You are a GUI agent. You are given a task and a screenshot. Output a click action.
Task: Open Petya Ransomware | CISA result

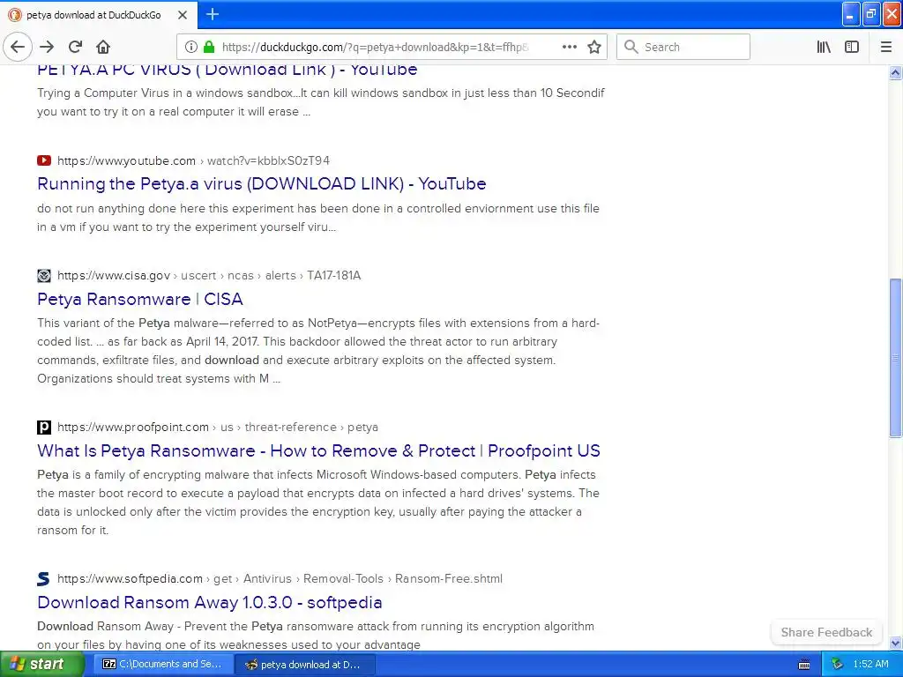tap(140, 299)
